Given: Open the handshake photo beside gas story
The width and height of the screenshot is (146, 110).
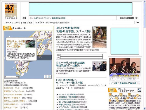Looking at the screenshot, I should tap(100, 66).
